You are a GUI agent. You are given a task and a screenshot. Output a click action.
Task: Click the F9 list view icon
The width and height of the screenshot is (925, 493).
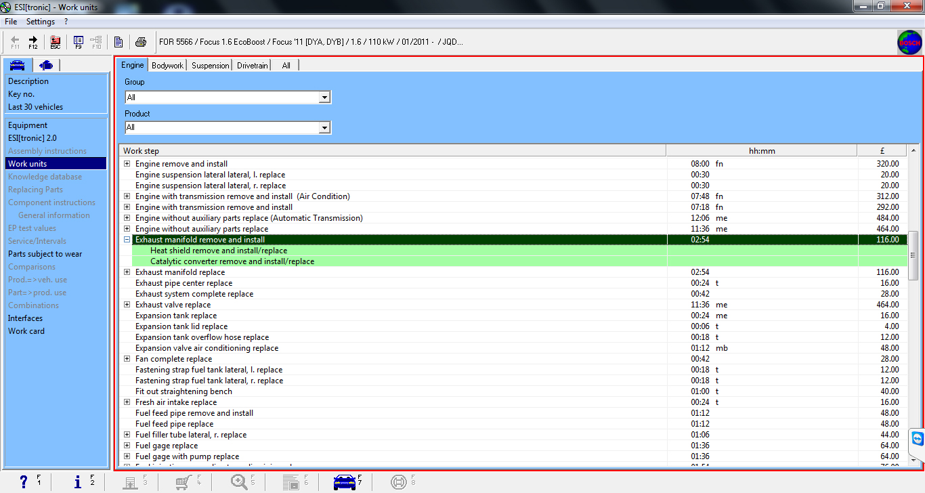point(79,42)
